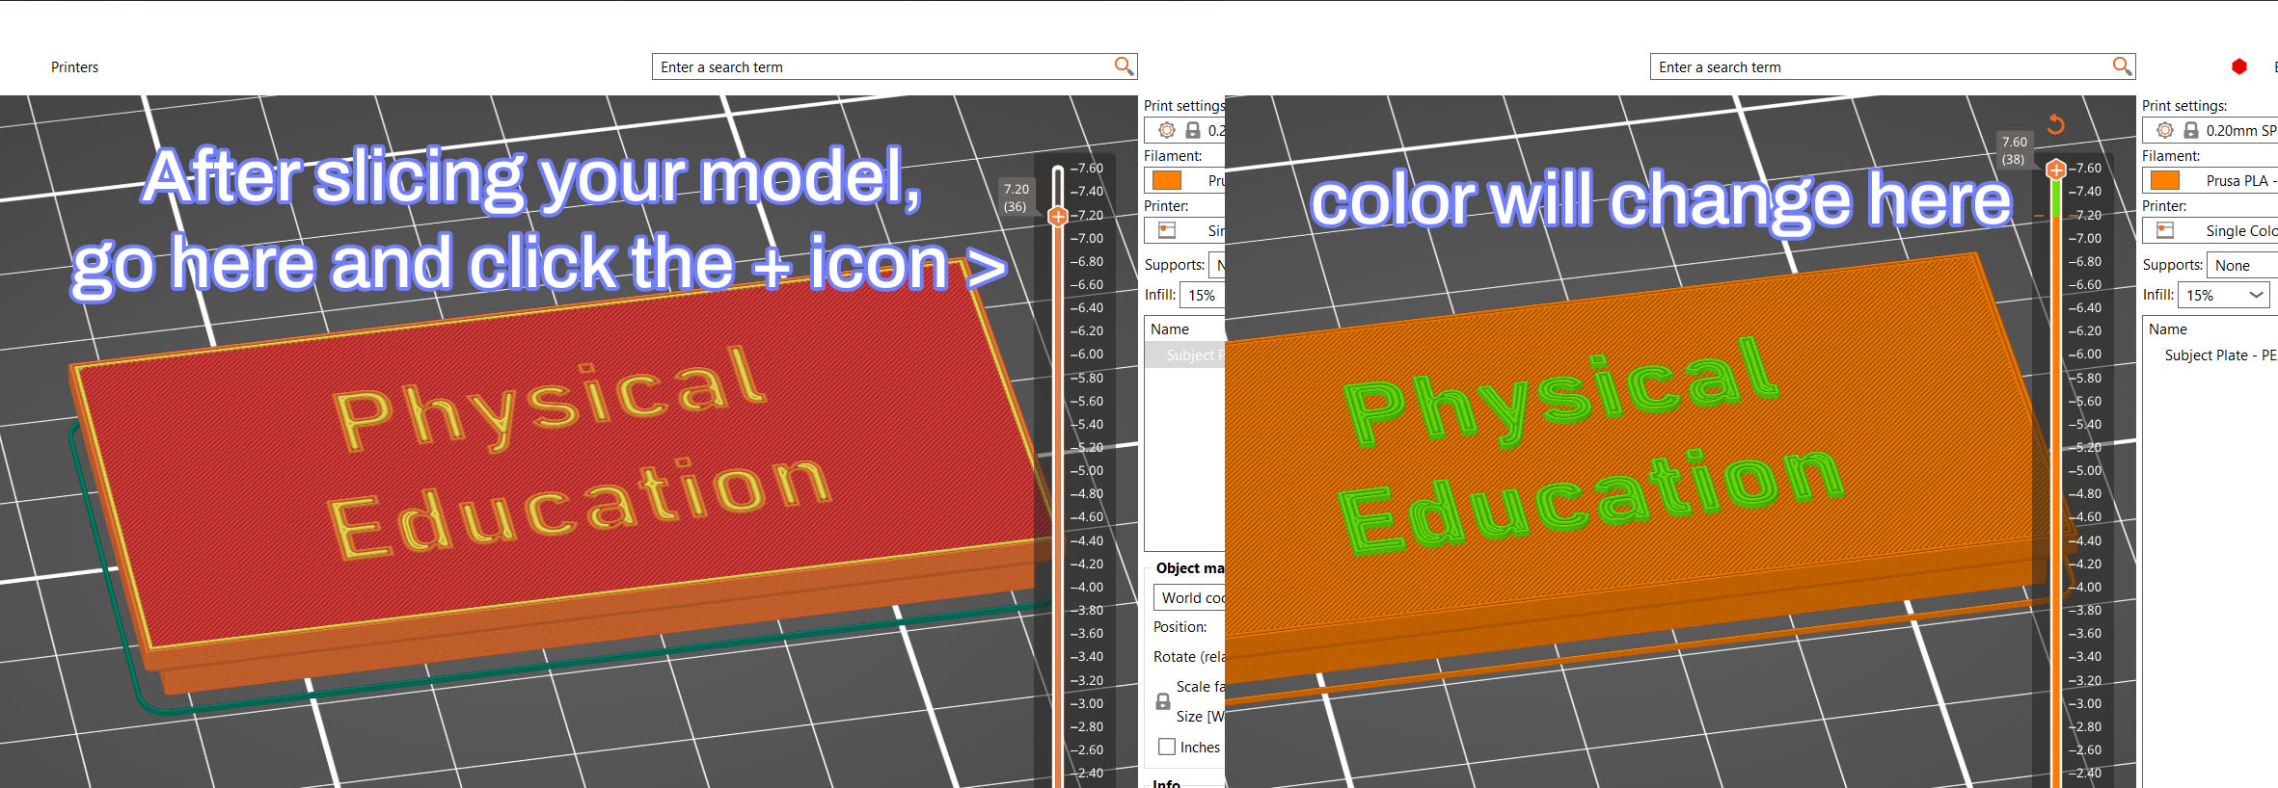Viewport: 2278px width, 788px height.
Task: Click the + slider thumb at 7.60 in right screenshot
Action: coord(2056,170)
